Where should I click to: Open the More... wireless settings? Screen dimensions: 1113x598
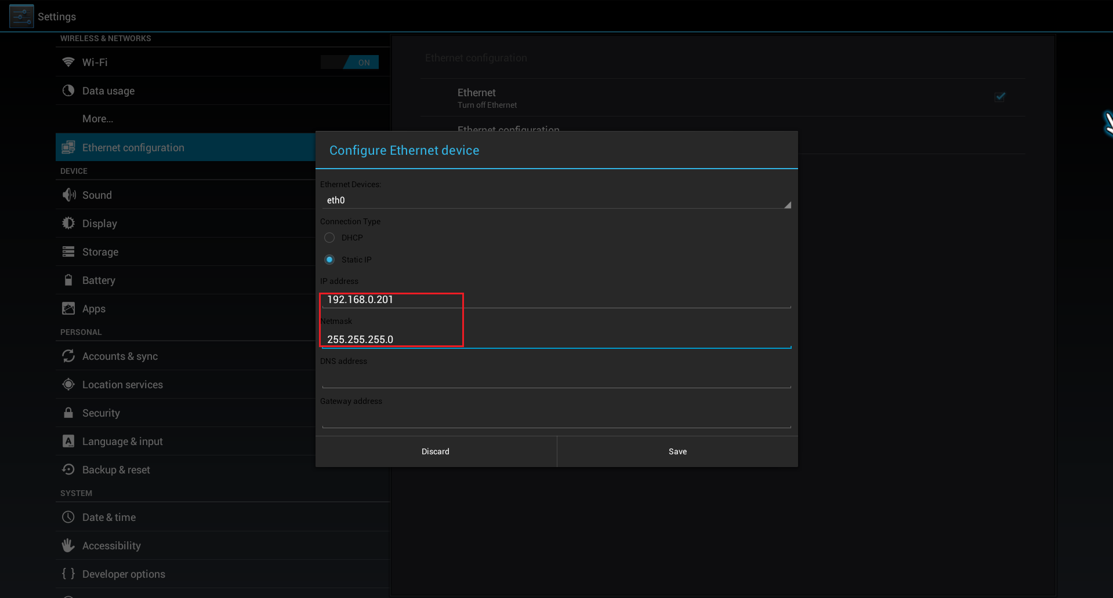[x=97, y=119]
